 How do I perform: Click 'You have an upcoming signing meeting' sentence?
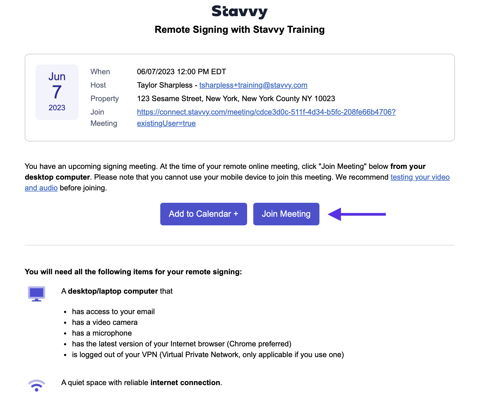pyautogui.click(x=91, y=166)
